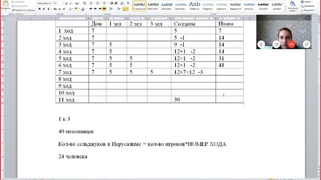Mute microphone in video call overlay
This screenshot has height=180, width=321.
(x=261, y=44)
